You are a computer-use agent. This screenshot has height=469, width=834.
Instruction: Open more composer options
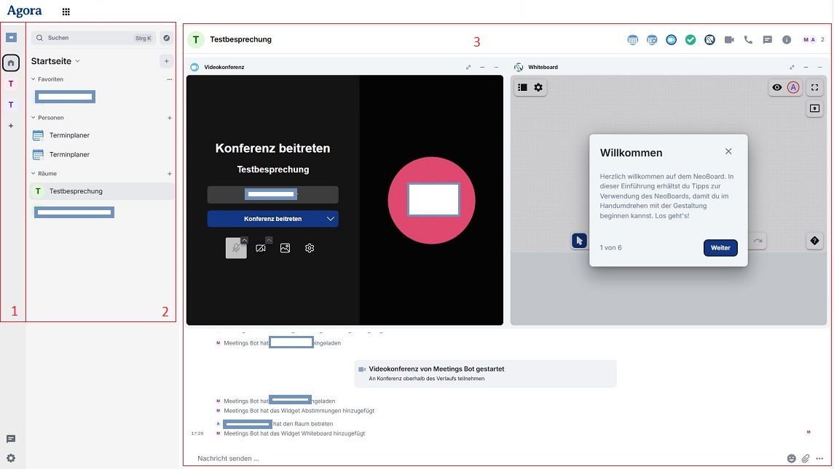coord(819,458)
